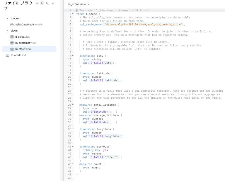Click 'measure: count' on line 45
The height and width of the screenshot is (181, 225).
tap(91, 164)
